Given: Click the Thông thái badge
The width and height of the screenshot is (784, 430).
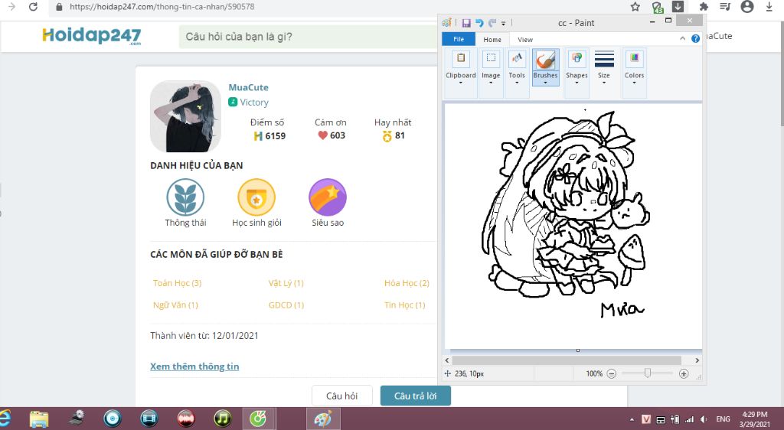Looking at the screenshot, I should click(185, 197).
